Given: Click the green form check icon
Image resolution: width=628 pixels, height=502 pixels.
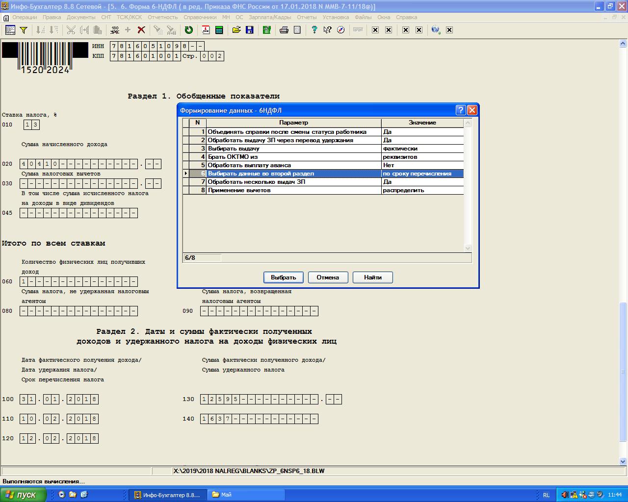Looking at the screenshot, I should (x=266, y=30).
